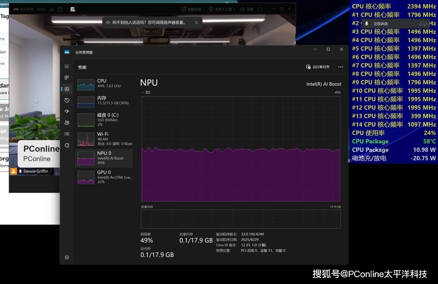
Task: Click DirectX version 12 (FL 1.0: 计算)
Action: click(253, 245)
